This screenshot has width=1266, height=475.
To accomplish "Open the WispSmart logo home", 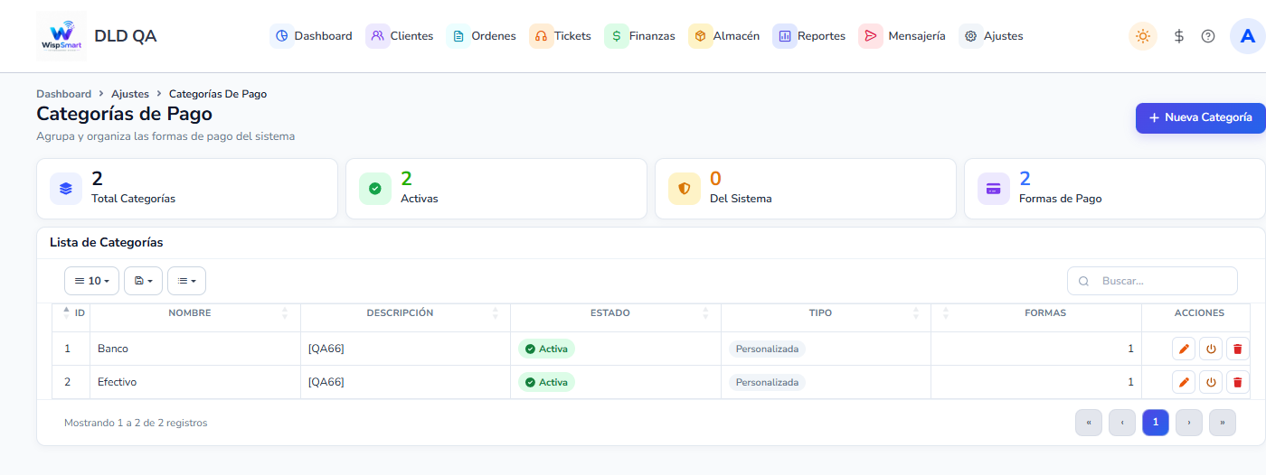I will tap(61, 36).
